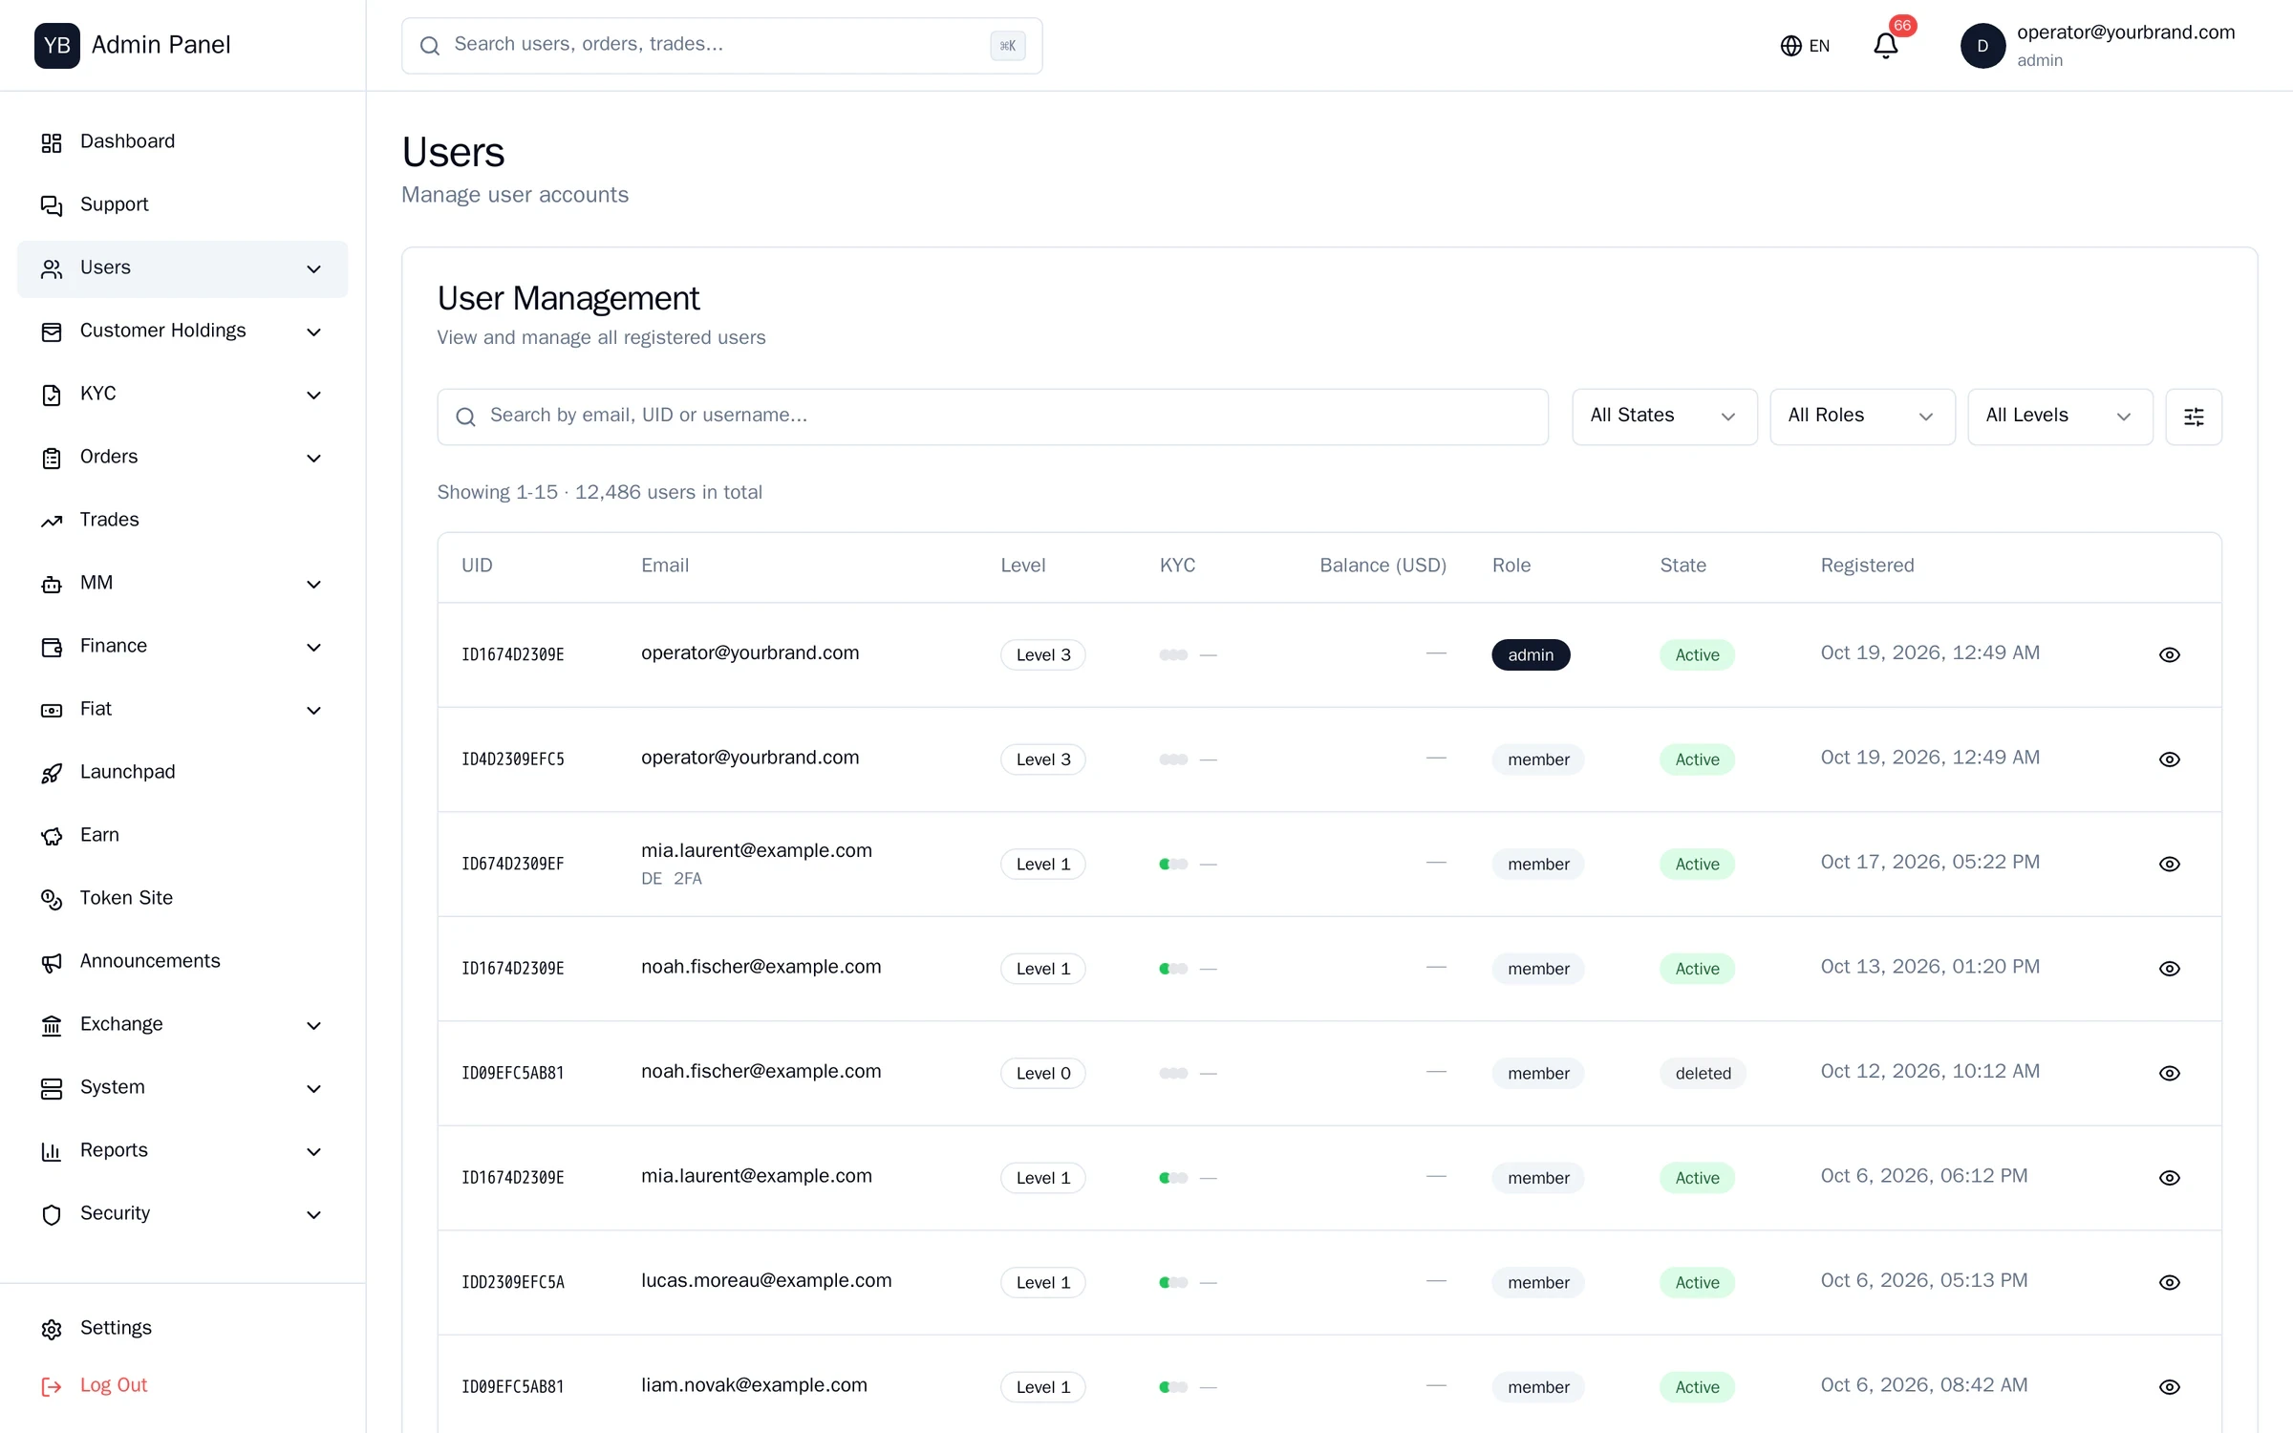Open the All Roles dropdown
The width and height of the screenshot is (2293, 1433).
click(x=1862, y=417)
